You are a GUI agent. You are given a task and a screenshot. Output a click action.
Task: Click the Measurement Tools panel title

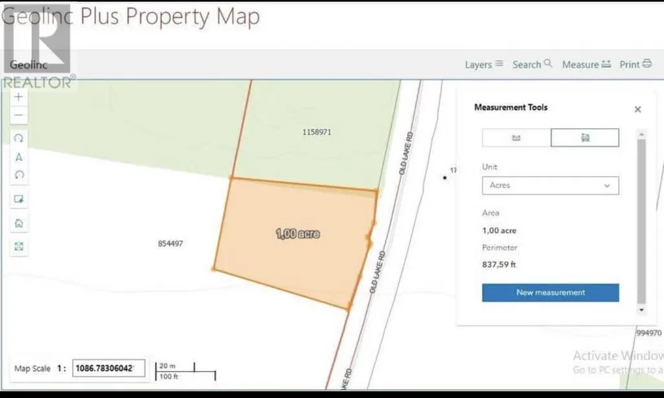510,107
